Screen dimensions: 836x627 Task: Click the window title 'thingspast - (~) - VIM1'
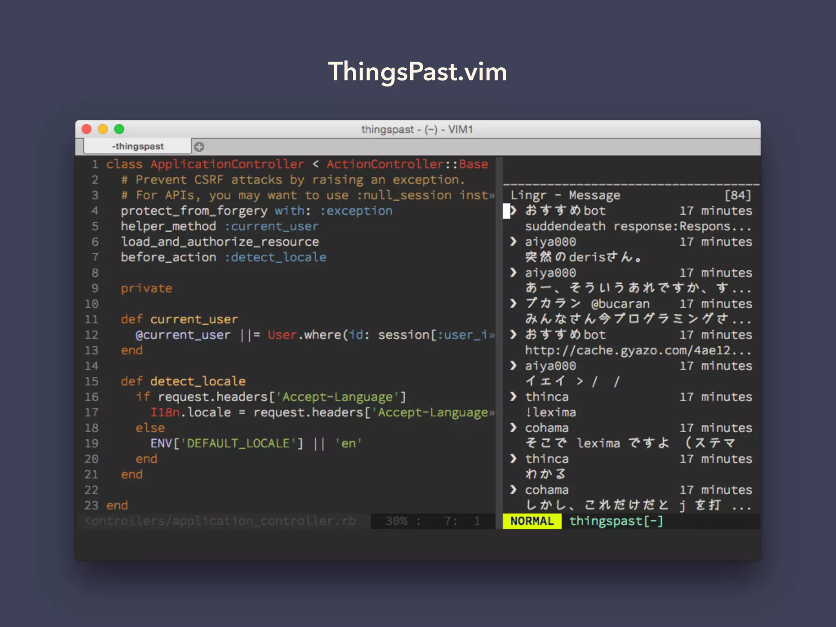point(417,129)
